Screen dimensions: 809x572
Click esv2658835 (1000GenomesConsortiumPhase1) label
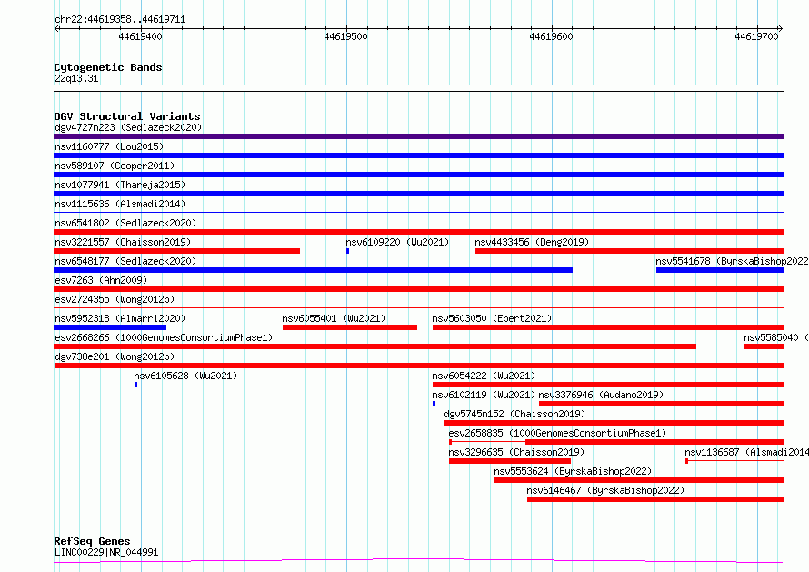click(557, 433)
